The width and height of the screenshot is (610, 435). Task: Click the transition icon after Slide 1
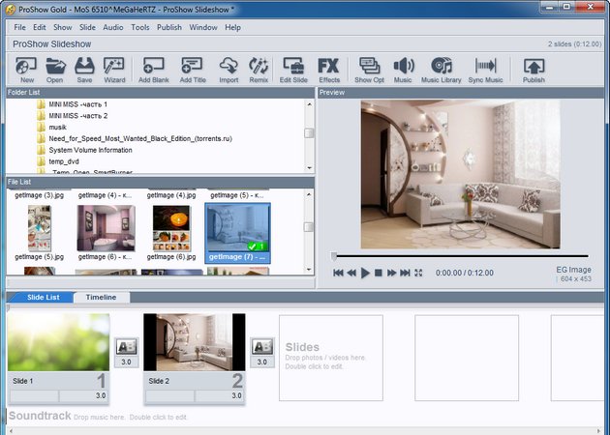(x=126, y=346)
